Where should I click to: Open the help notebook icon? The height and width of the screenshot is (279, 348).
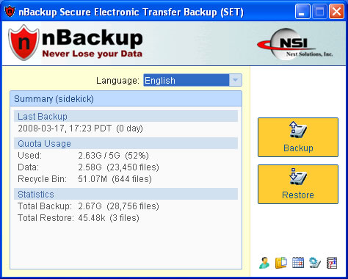pyautogui.click(x=332, y=263)
